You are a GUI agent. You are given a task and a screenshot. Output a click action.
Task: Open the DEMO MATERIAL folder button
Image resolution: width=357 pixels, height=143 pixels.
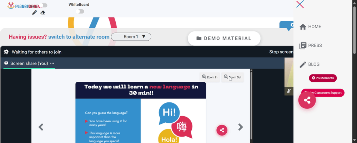pos(224,39)
